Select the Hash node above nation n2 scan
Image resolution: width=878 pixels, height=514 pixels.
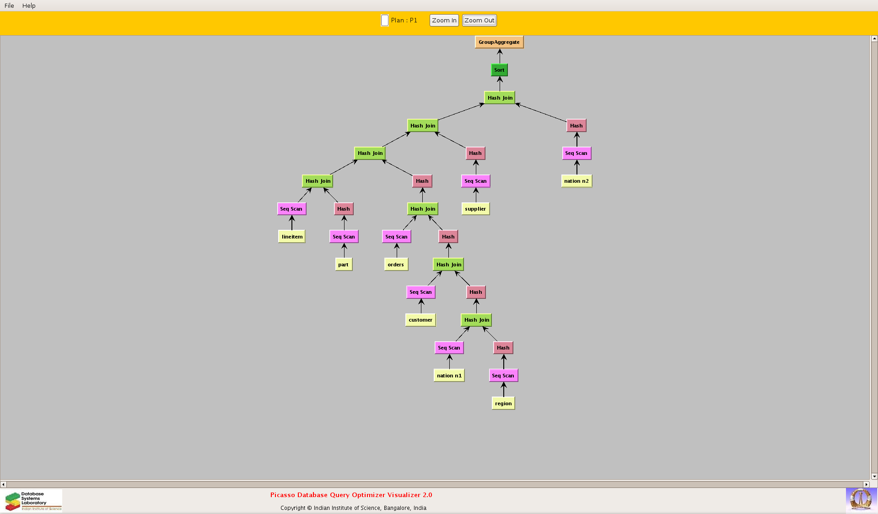coord(576,126)
